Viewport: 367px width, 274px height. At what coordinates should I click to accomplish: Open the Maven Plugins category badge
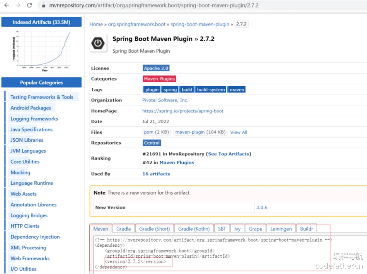(159, 79)
